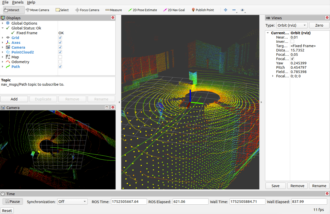Open the Synchronization dropdown
This screenshot has width=330, height=214.
tap(72, 202)
